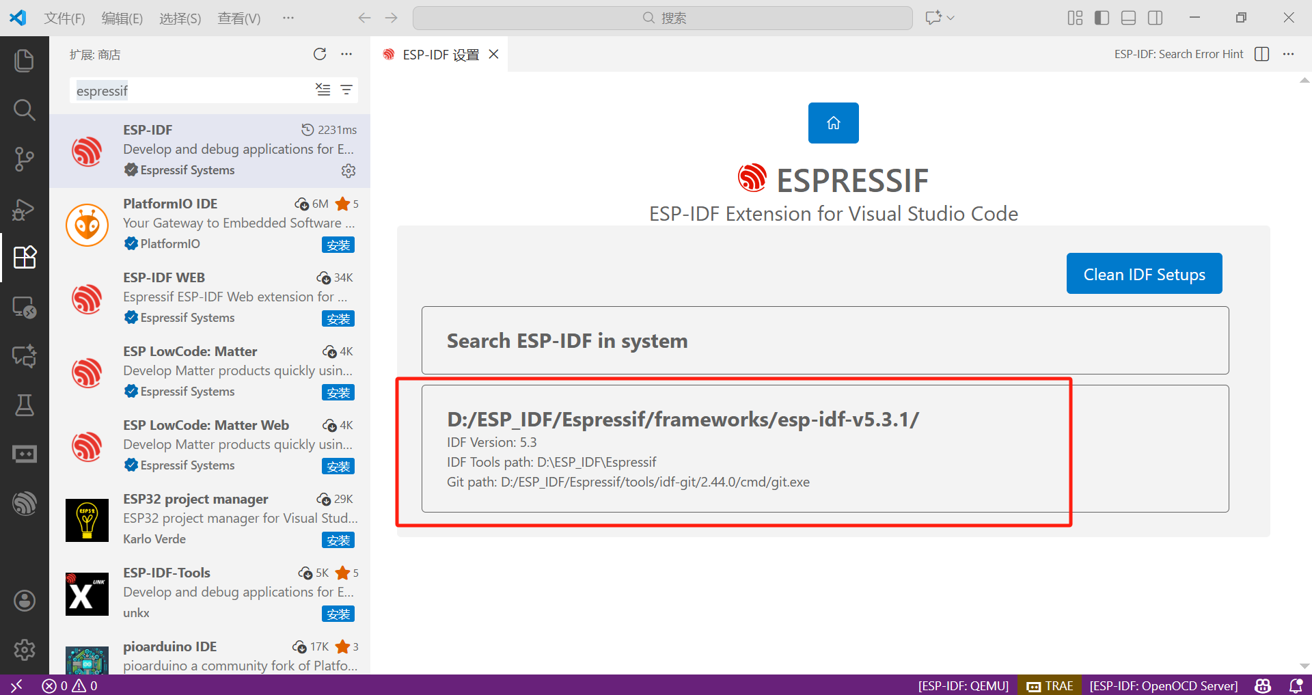This screenshot has height=695, width=1312.
Task: Open the customize layout icon
Action: (x=1076, y=18)
